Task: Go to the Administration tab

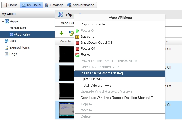Action: coord(81,5)
